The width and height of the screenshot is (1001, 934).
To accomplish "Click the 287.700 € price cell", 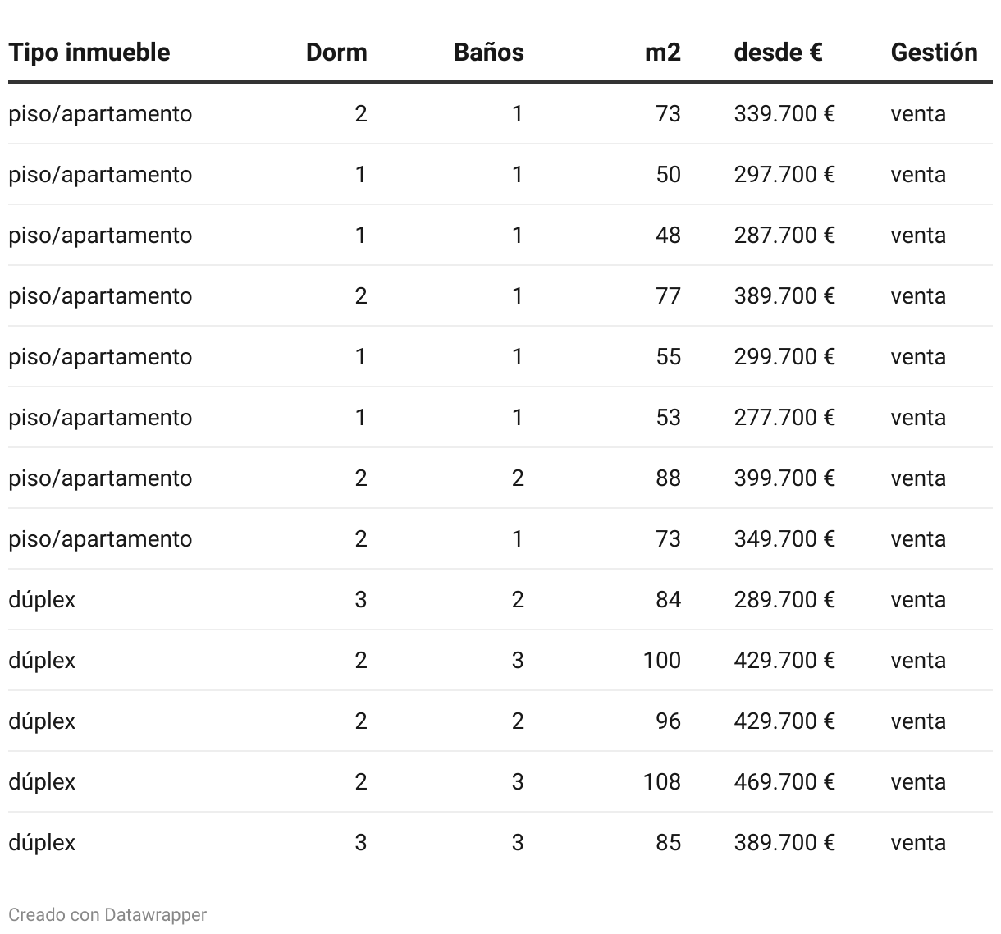I will [784, 235].
